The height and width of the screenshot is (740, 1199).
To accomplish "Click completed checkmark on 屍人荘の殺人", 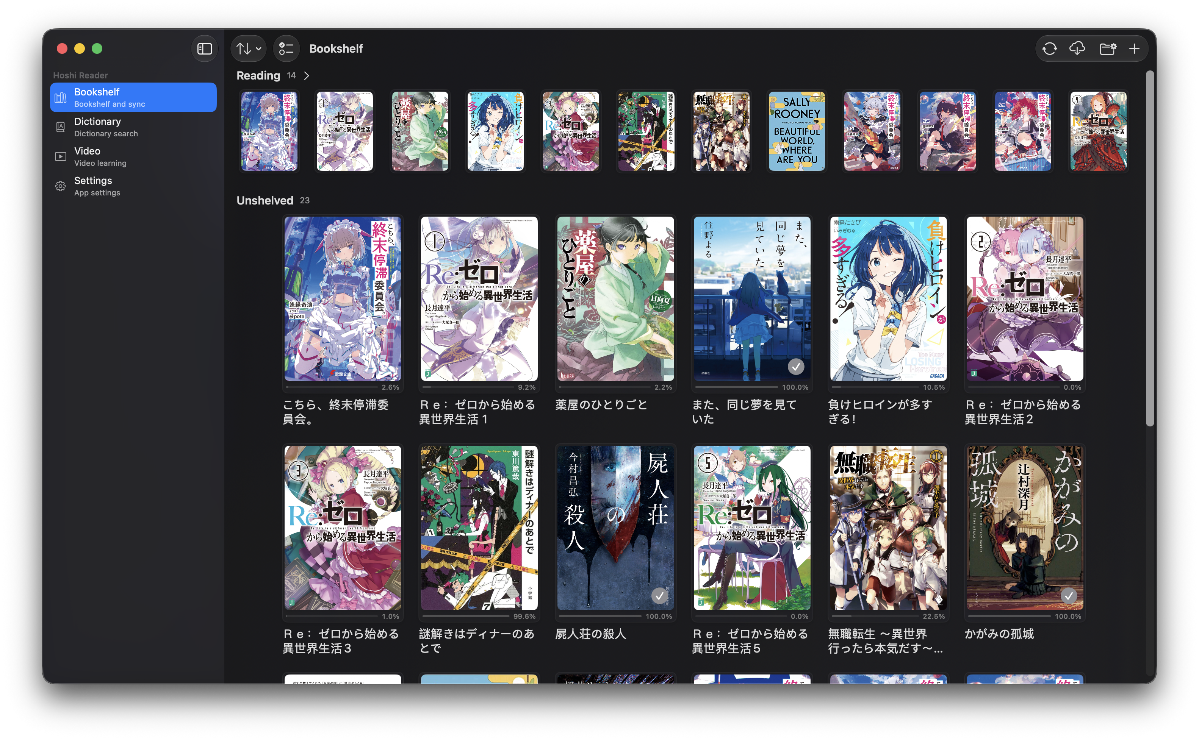I will [x=659, y=596].
